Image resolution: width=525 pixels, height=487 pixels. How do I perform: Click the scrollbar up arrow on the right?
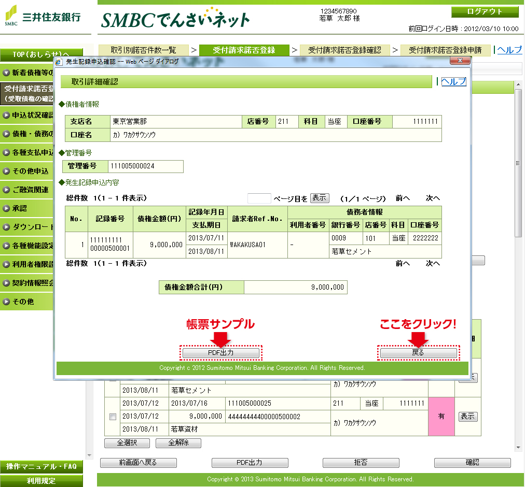pos(518,84)
